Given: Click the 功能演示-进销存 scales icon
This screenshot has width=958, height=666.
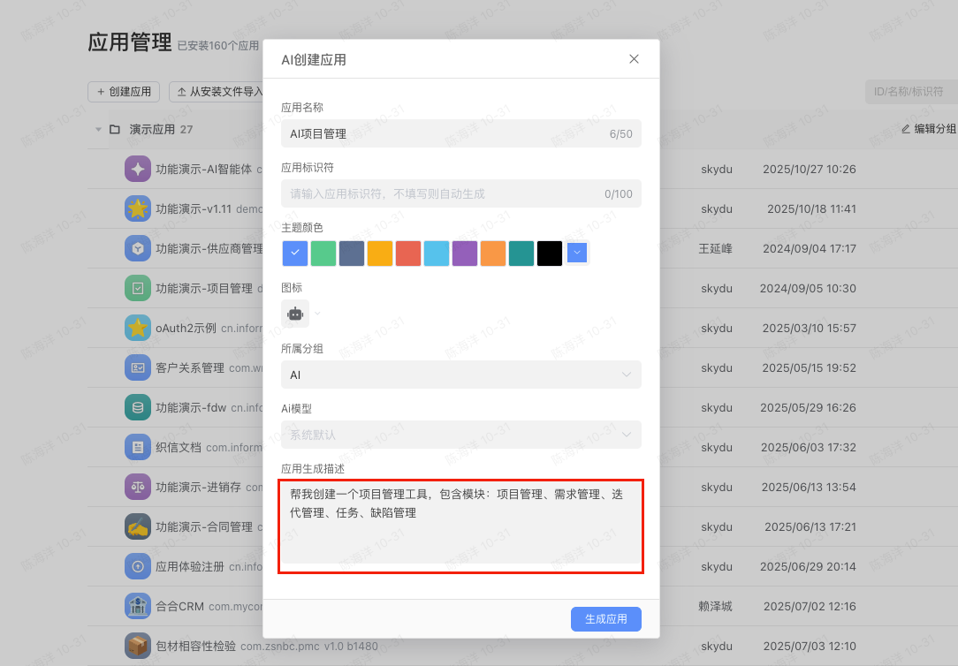Looking at the screenshot, I should tap(138, 487).
